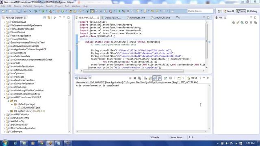The height and width of the screenshot is (146, 260).
Task: Remove all buildfiles in Ant view
Action: pyautogui.click(x=256, y=22)
